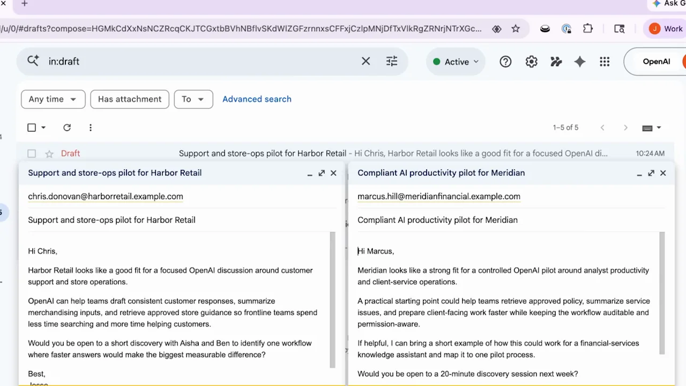Minimize the Meridian compose window
This screenshot has height=386, width=686.
pos(639,173)
